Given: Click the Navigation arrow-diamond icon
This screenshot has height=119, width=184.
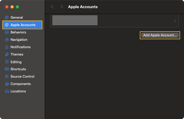Looking at the screenshot, I should (7, 40).
